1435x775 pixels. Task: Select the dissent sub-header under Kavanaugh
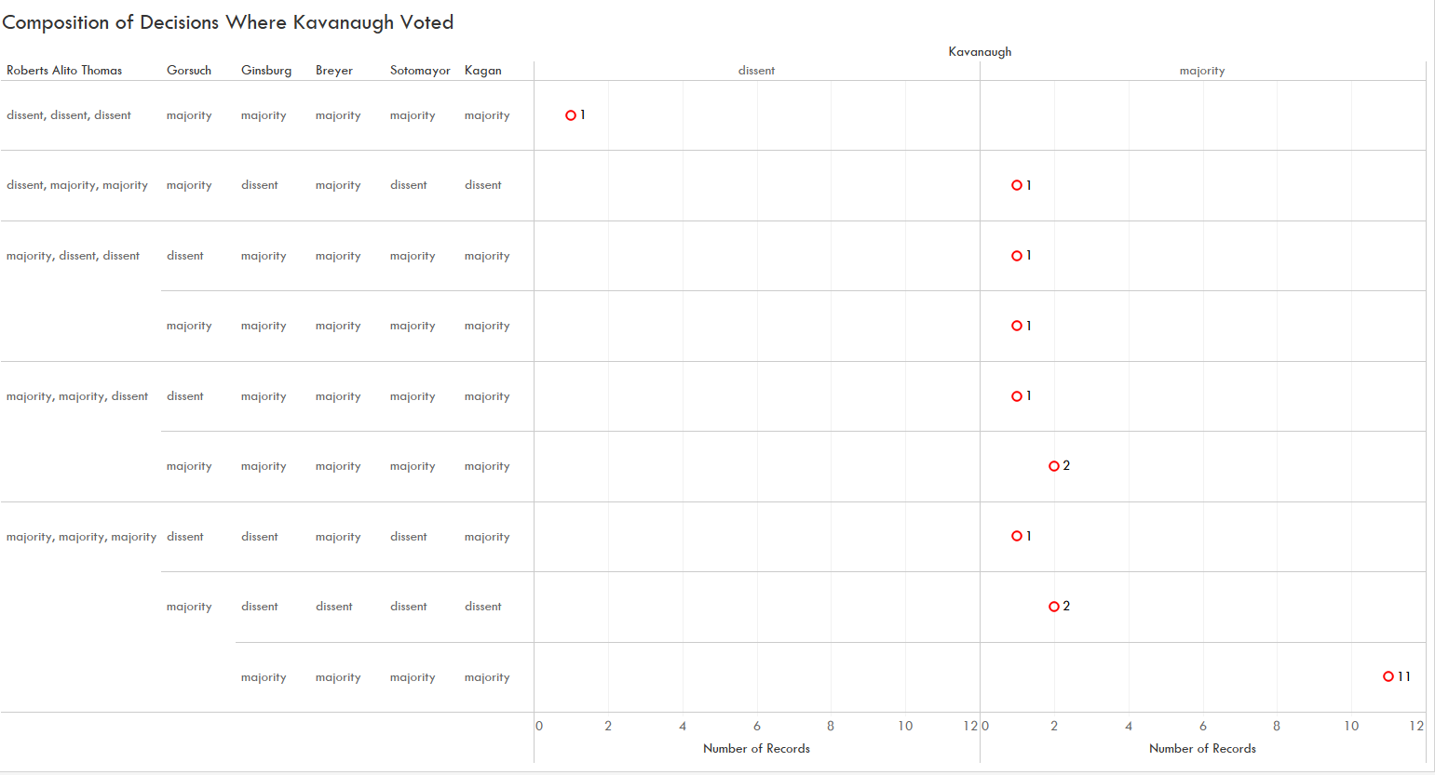tap(756, 71)
